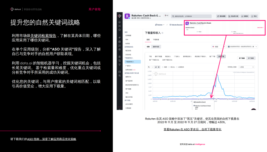
Task: Select 应用概要 in the left navigation
Action: pyautogui.click(x=128, y=36)
